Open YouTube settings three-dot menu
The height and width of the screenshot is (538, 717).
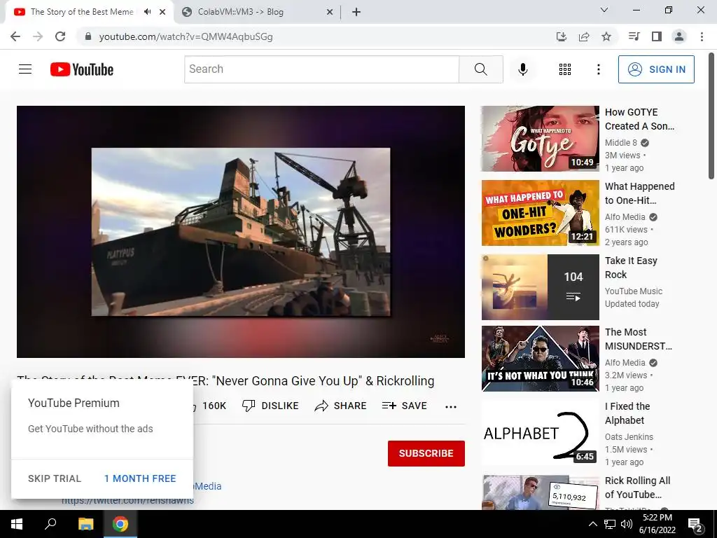[x=598, y=69]
